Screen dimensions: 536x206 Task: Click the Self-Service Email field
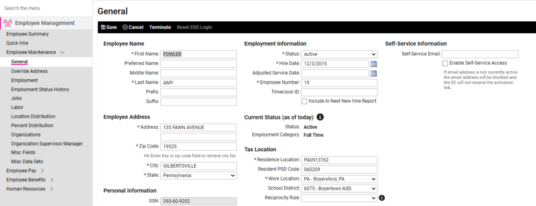coord(481,54)
